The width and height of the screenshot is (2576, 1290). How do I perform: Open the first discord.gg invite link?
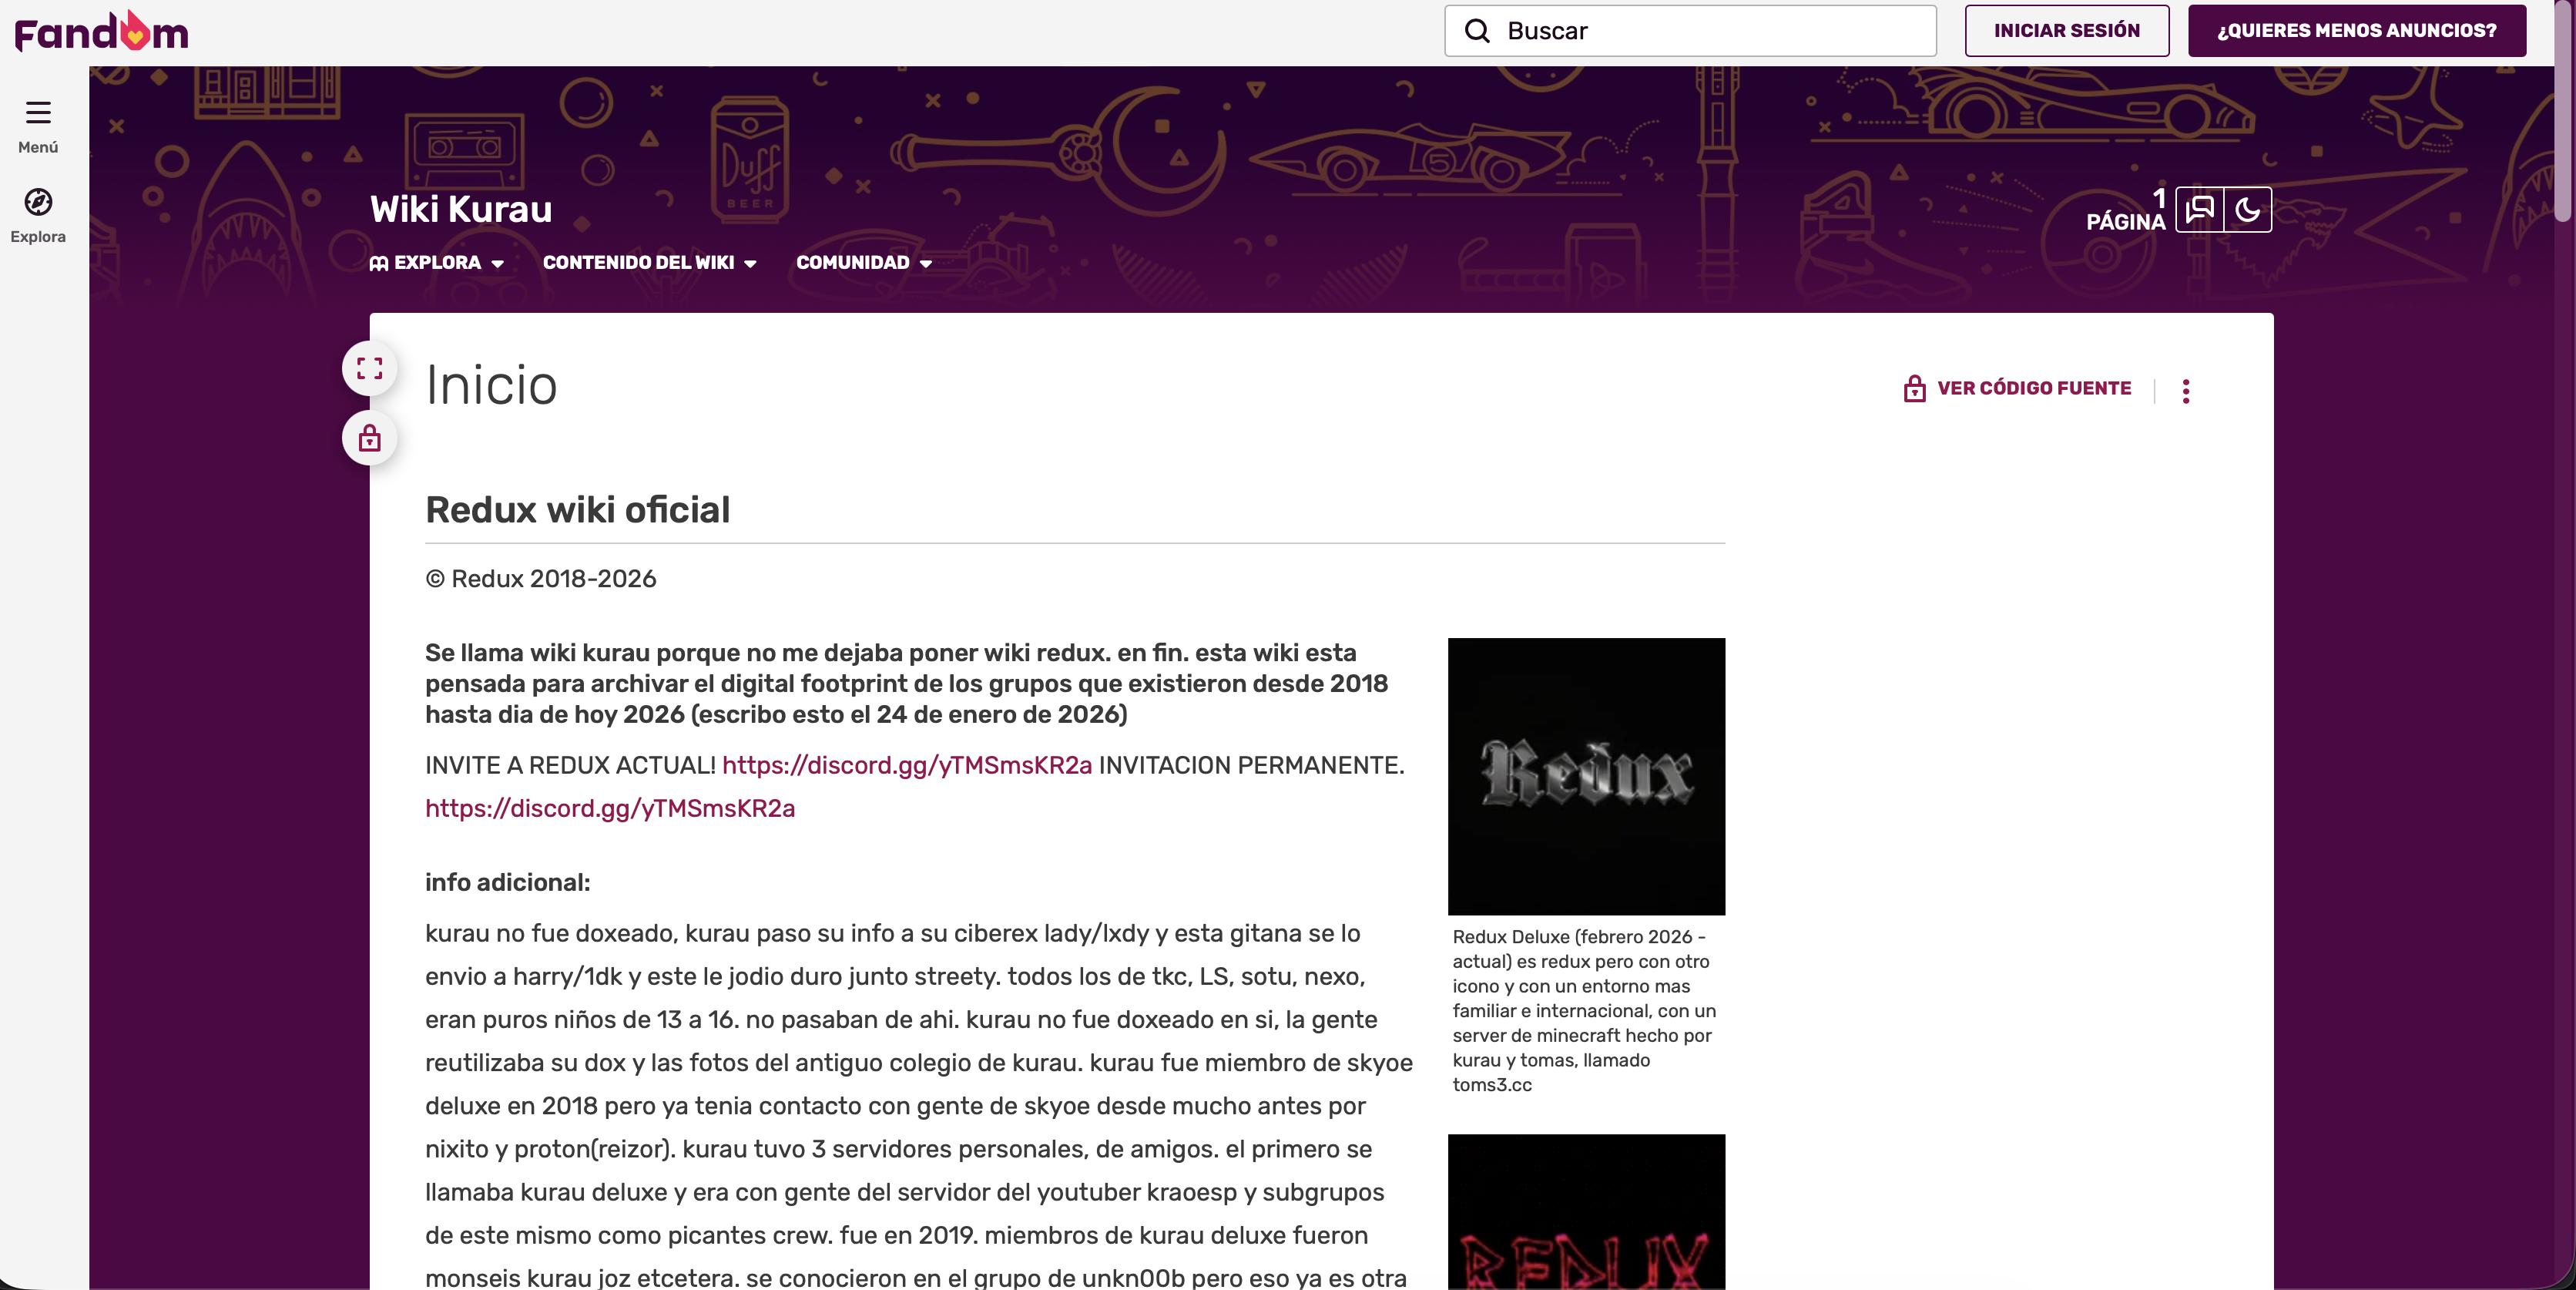pos(906,765)
